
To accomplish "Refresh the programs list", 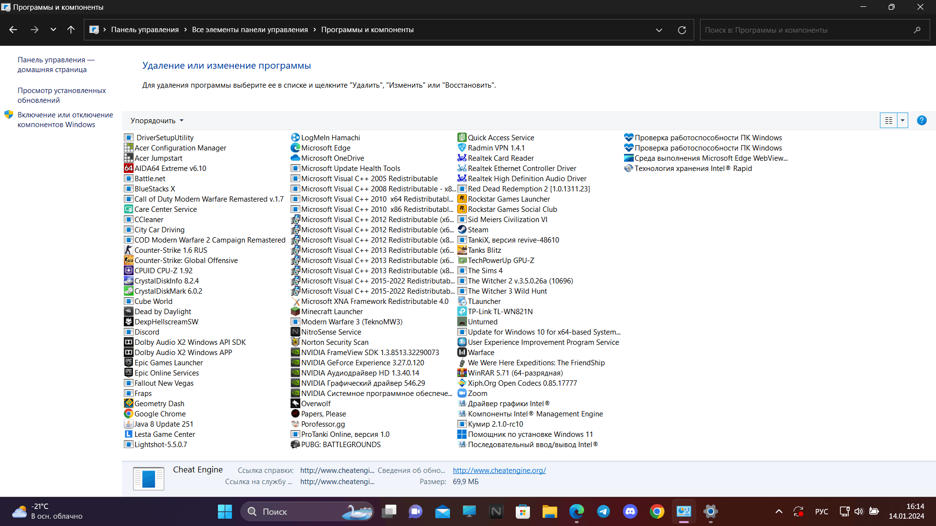I will [x=682, y=30].
